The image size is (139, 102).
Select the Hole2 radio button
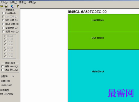pos(5,41)
